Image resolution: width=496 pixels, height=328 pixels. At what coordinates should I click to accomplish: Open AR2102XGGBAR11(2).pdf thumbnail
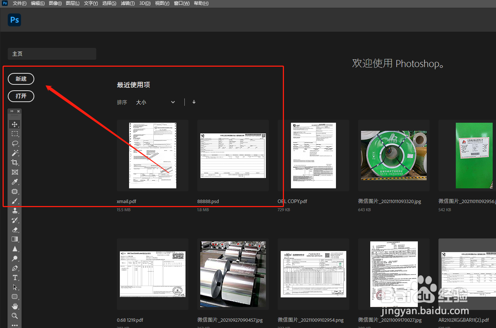(x=467, y=274)
